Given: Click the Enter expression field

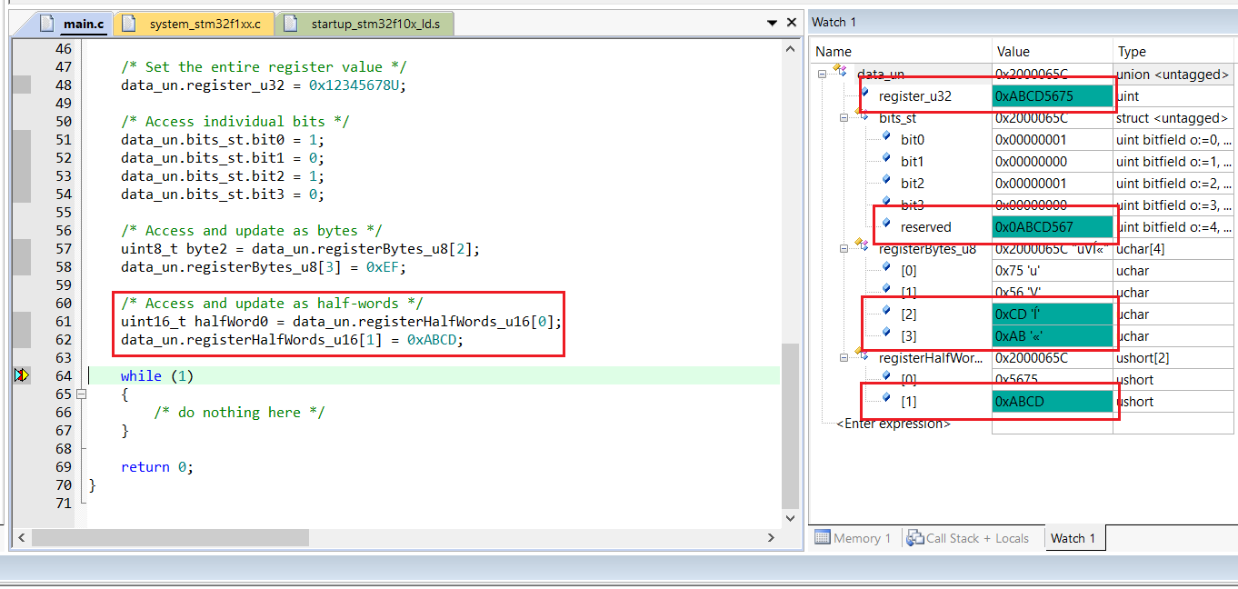Looking at the screenshot, I should coord(894,424).
